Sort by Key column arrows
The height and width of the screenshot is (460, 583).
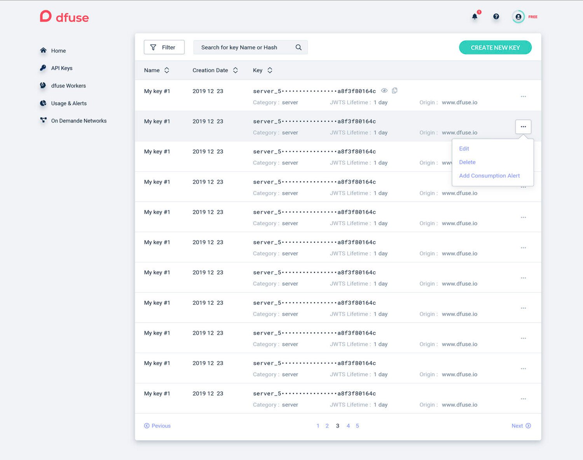coord(270,70)
